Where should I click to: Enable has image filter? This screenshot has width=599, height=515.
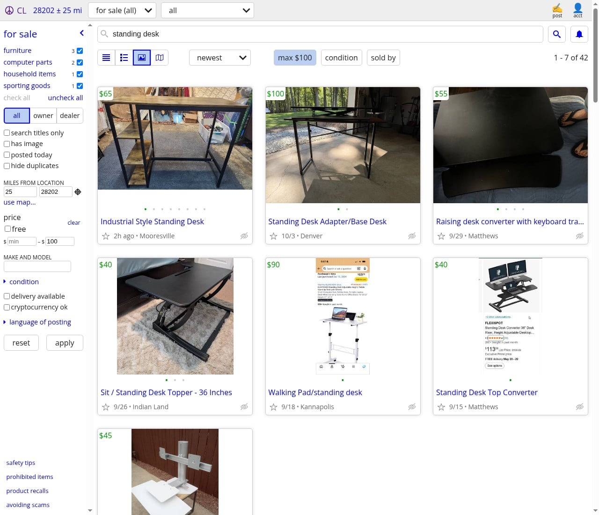coord(7,144)
